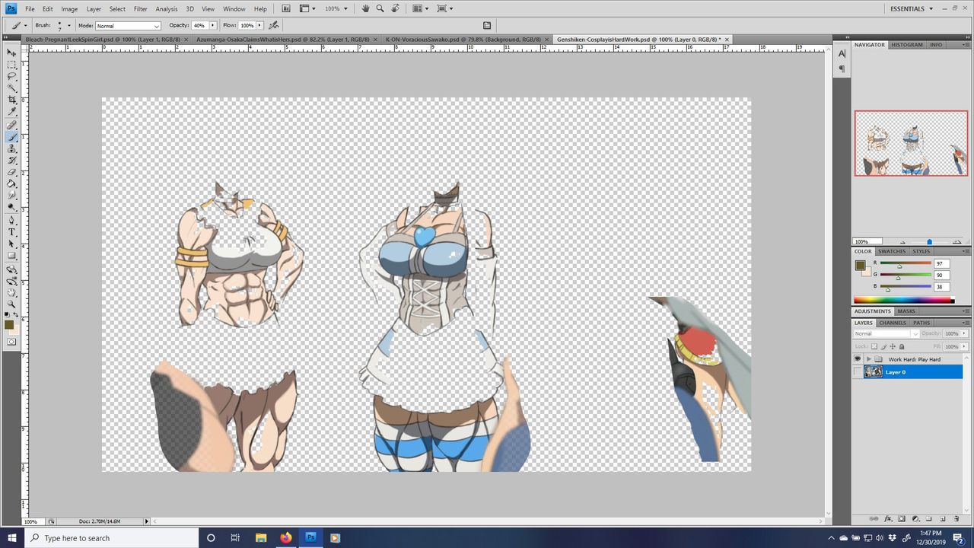Switch to Channels tab
The width and height of the screenshot is (974, 548).
point(893,323)
